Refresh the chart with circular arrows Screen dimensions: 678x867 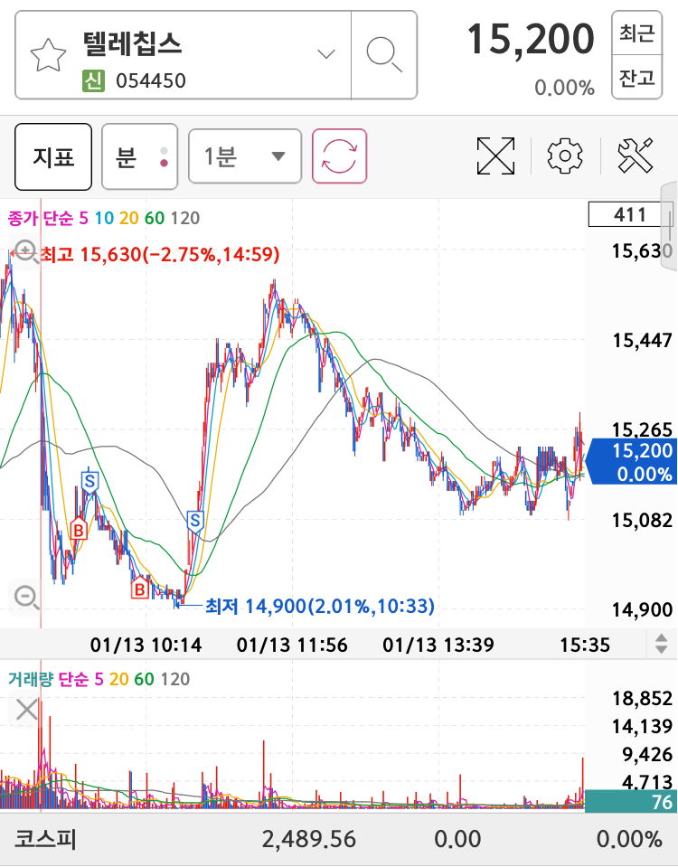[339, 155]
